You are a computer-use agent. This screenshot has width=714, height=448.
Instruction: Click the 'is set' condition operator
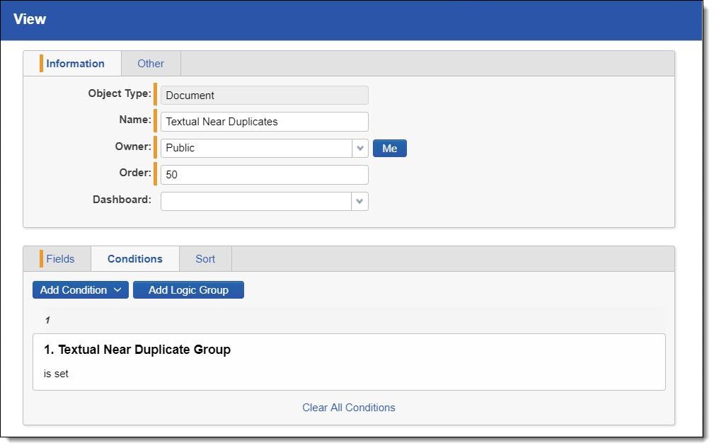[57, 374]
